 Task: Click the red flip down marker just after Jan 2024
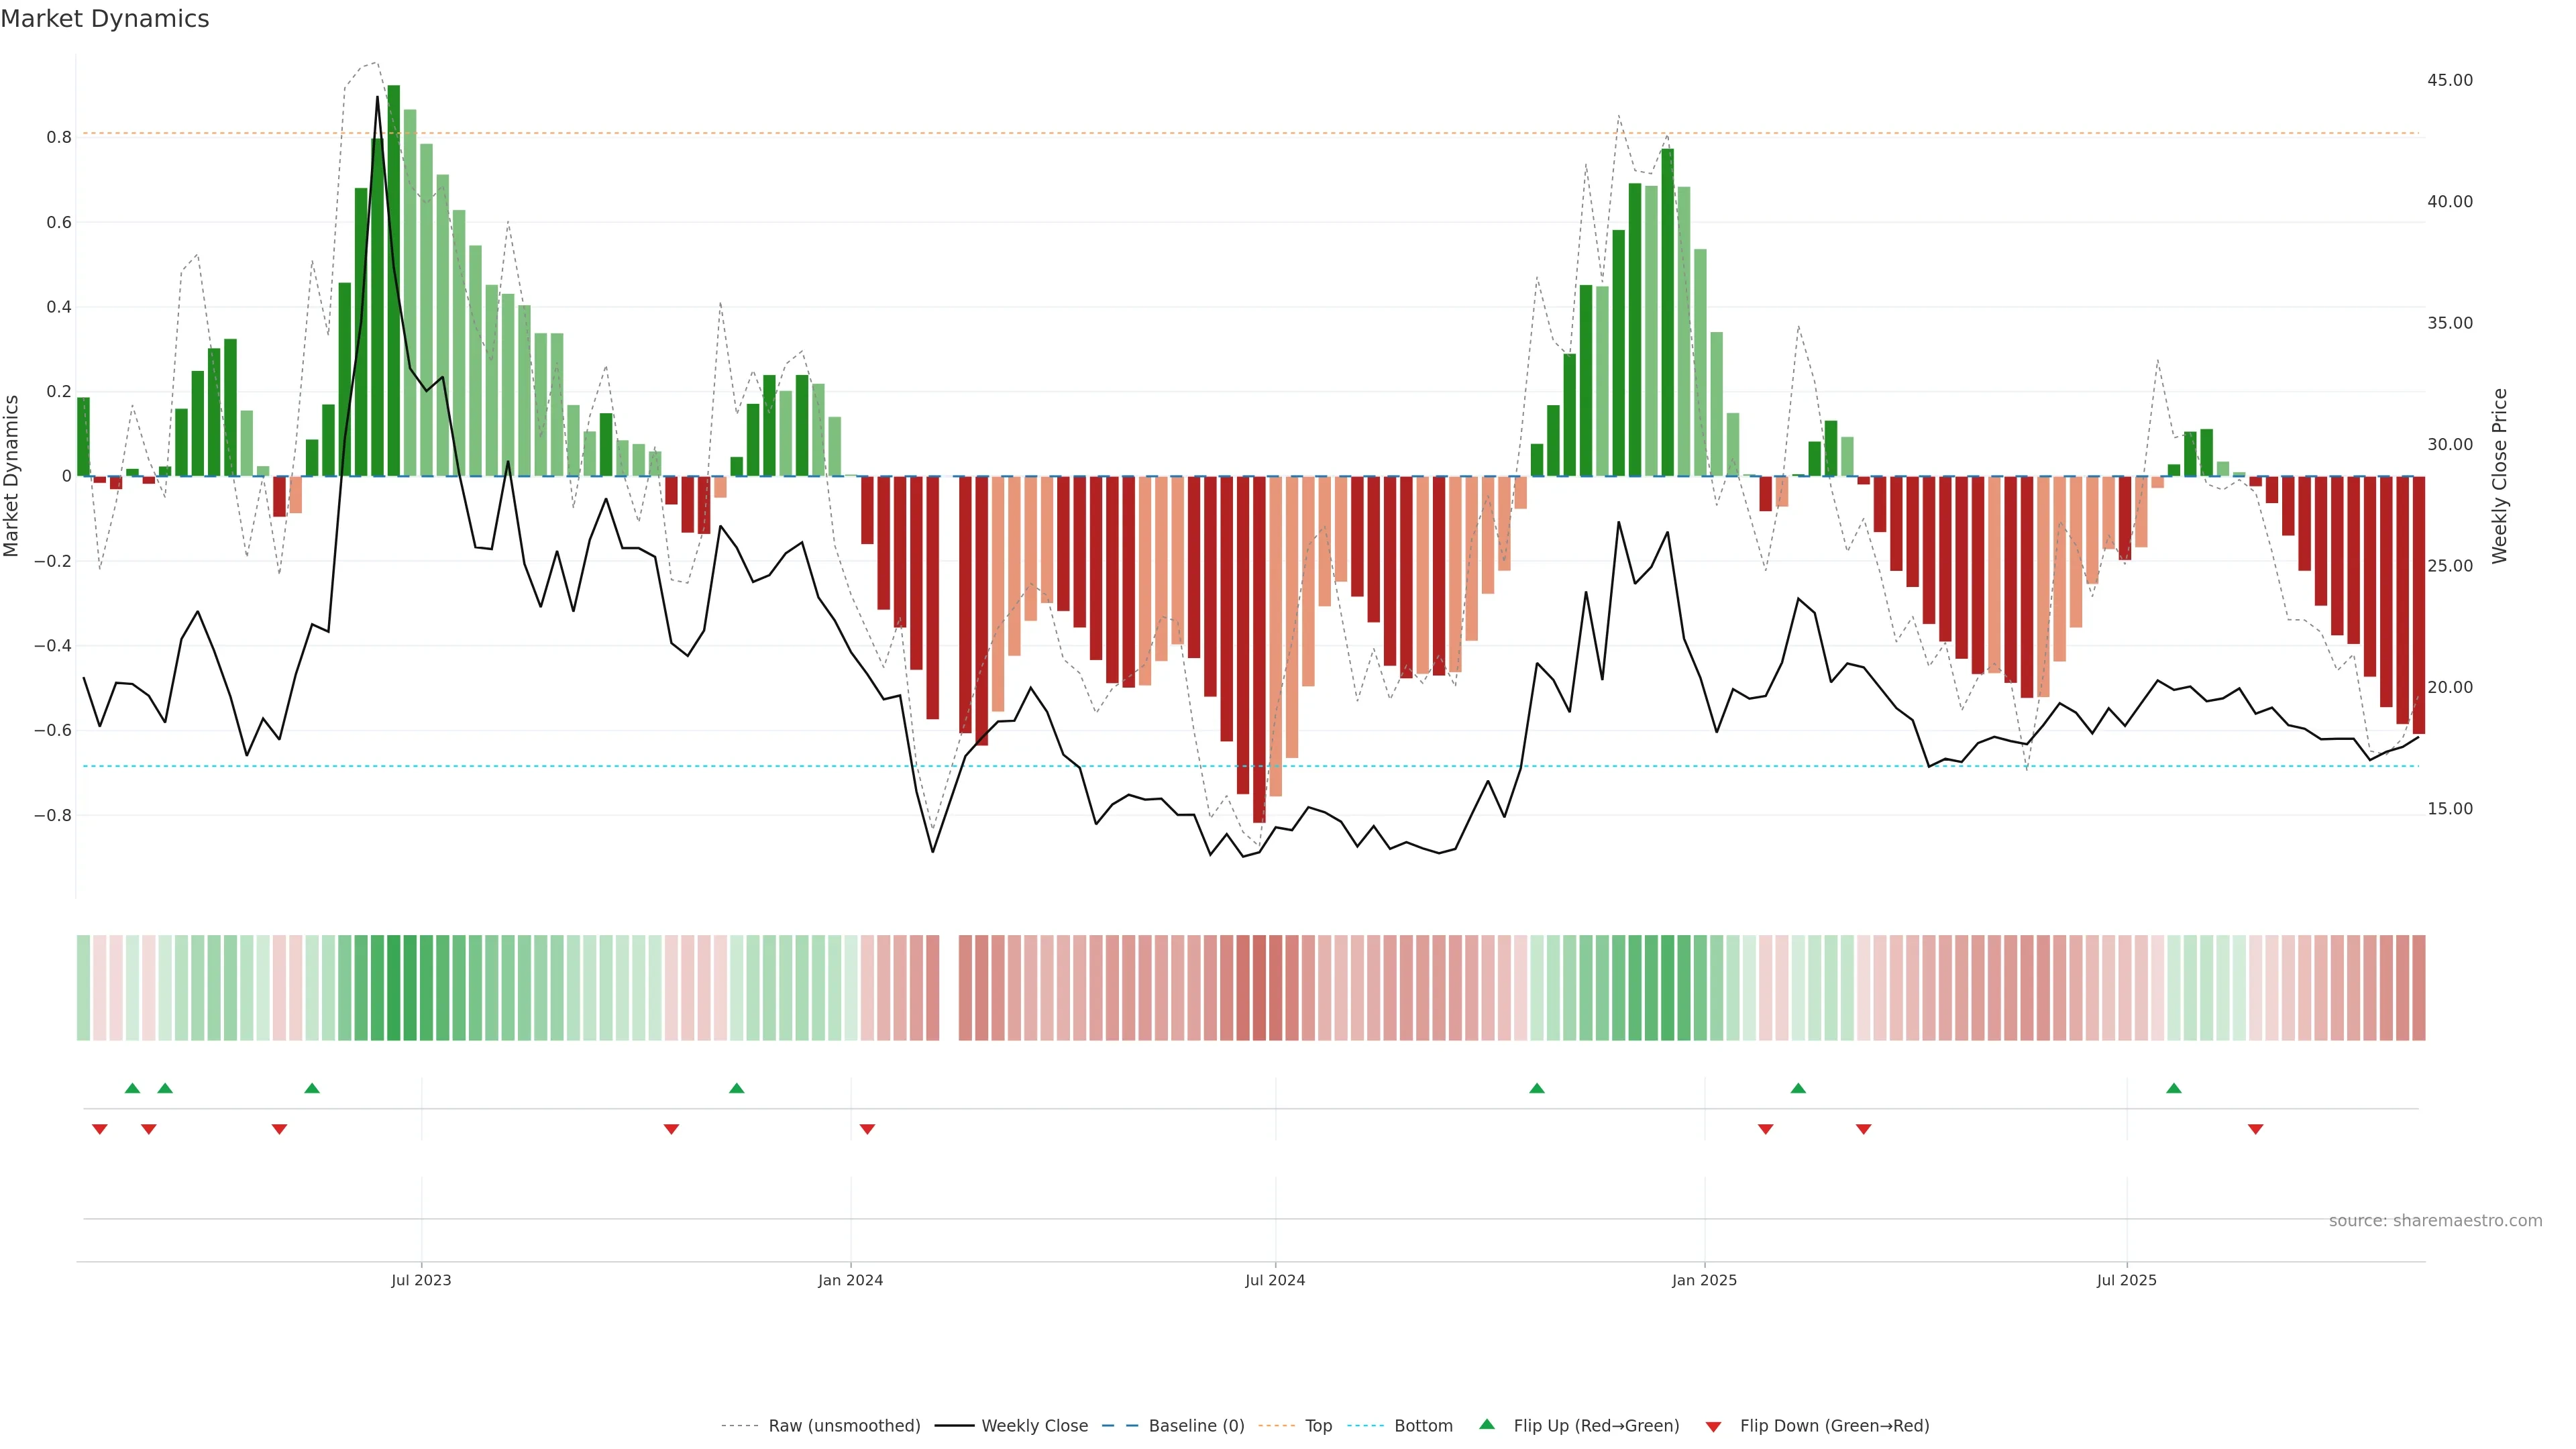tap(867, 1129)
